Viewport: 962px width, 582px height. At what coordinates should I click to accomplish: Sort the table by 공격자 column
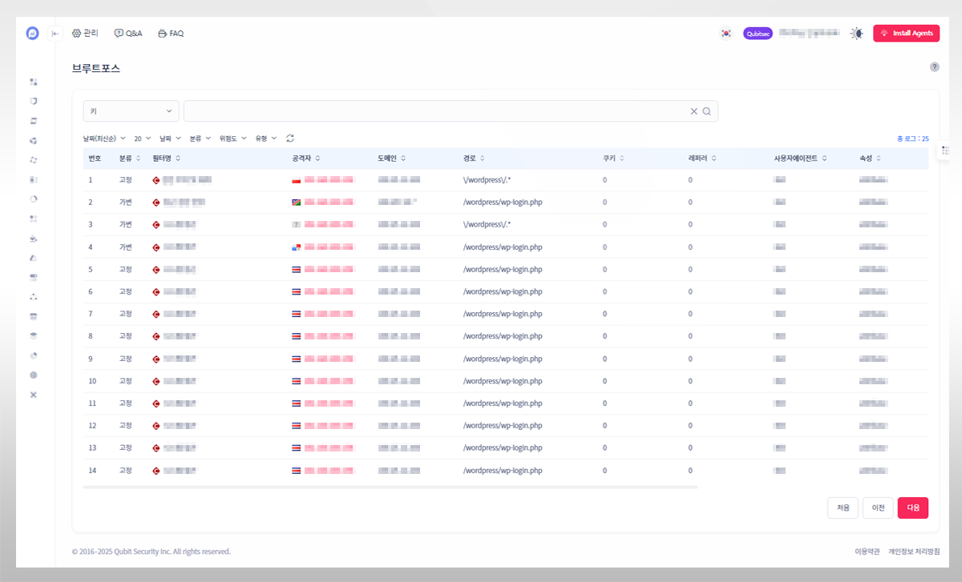[x=306, y=159]
